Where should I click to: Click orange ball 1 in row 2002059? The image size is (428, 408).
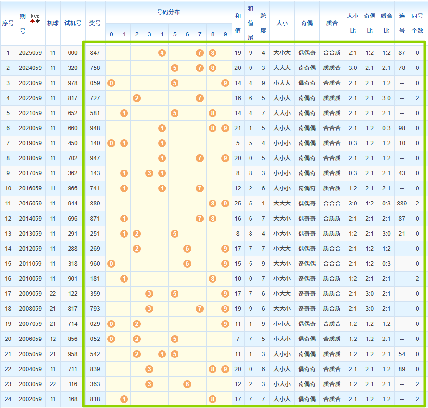tap(124, 399)
